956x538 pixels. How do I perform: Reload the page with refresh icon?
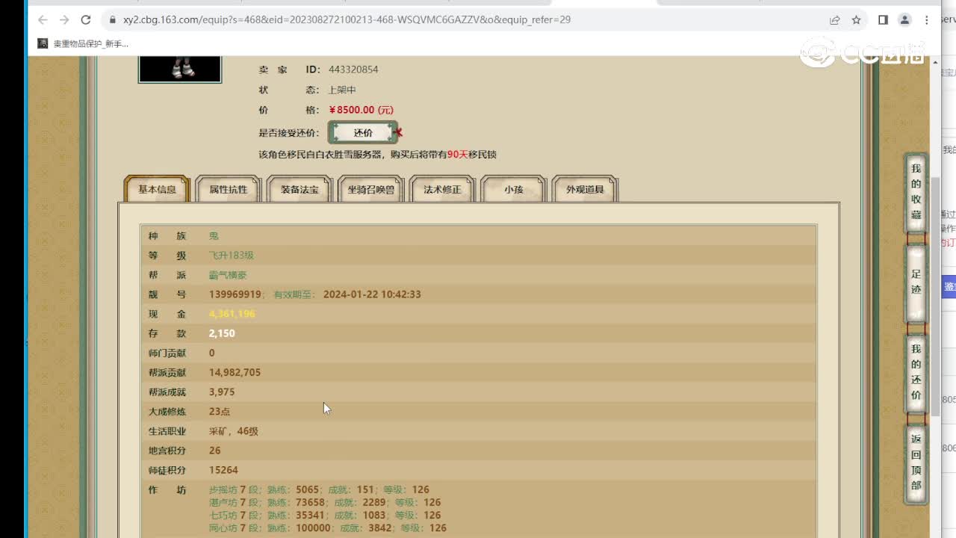tap(86, 20)
